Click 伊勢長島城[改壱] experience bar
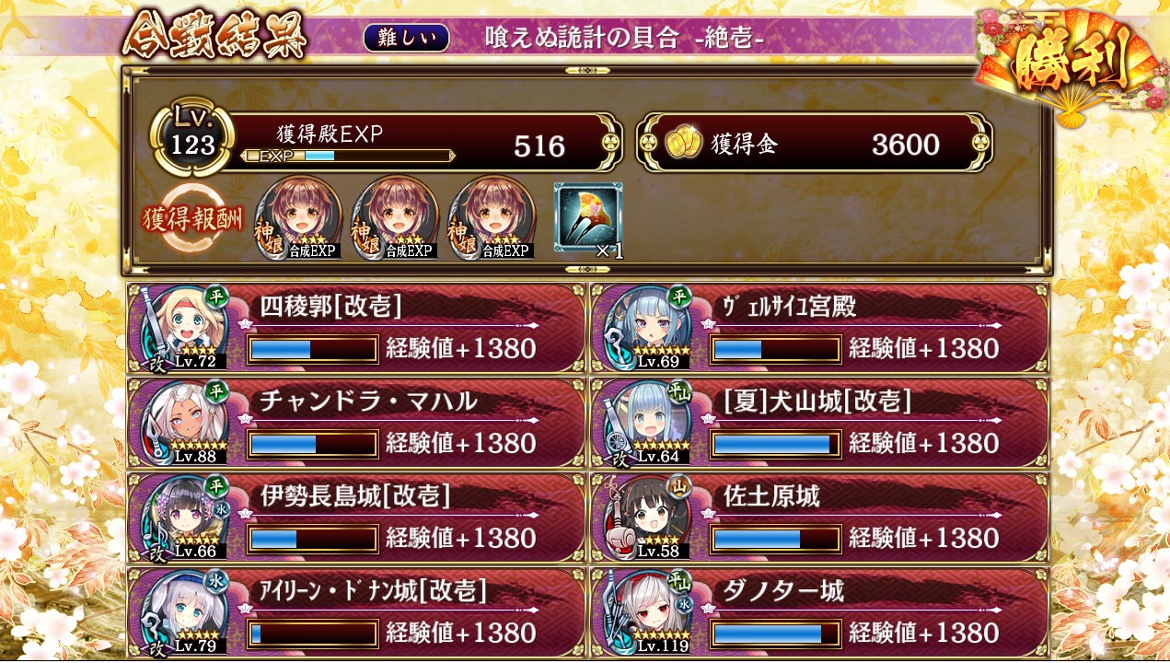 coord(313,539)
